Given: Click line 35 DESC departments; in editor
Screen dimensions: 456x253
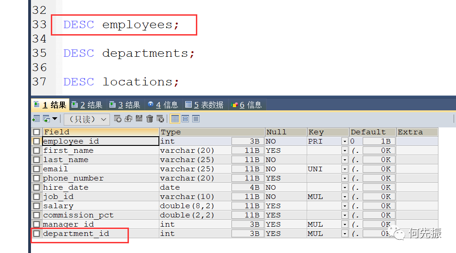Looking at the screenshot, I should coord(129,53).
